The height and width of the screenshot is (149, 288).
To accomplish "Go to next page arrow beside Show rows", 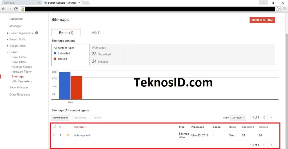I will point(271,118).
